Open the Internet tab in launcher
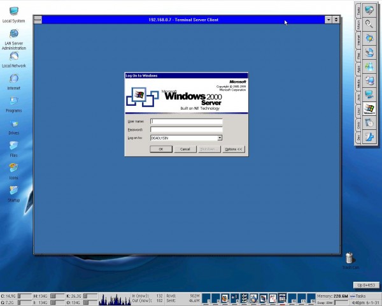Image resolution: width=382 pixels, height=306 pixels. (358, 40)
